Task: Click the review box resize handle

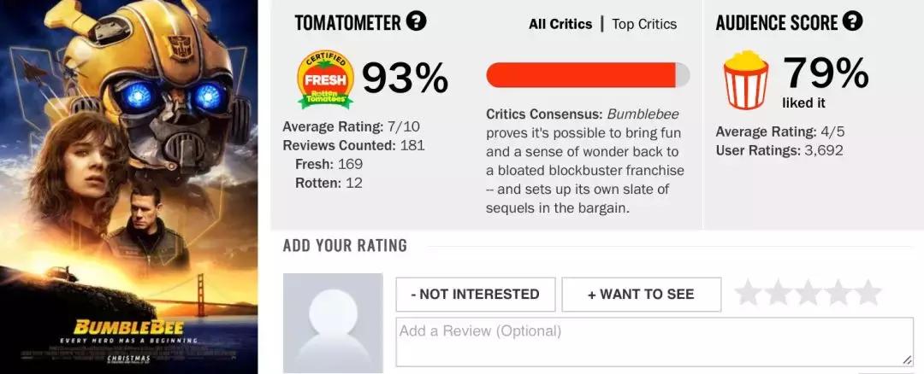Action: point(907,359)
